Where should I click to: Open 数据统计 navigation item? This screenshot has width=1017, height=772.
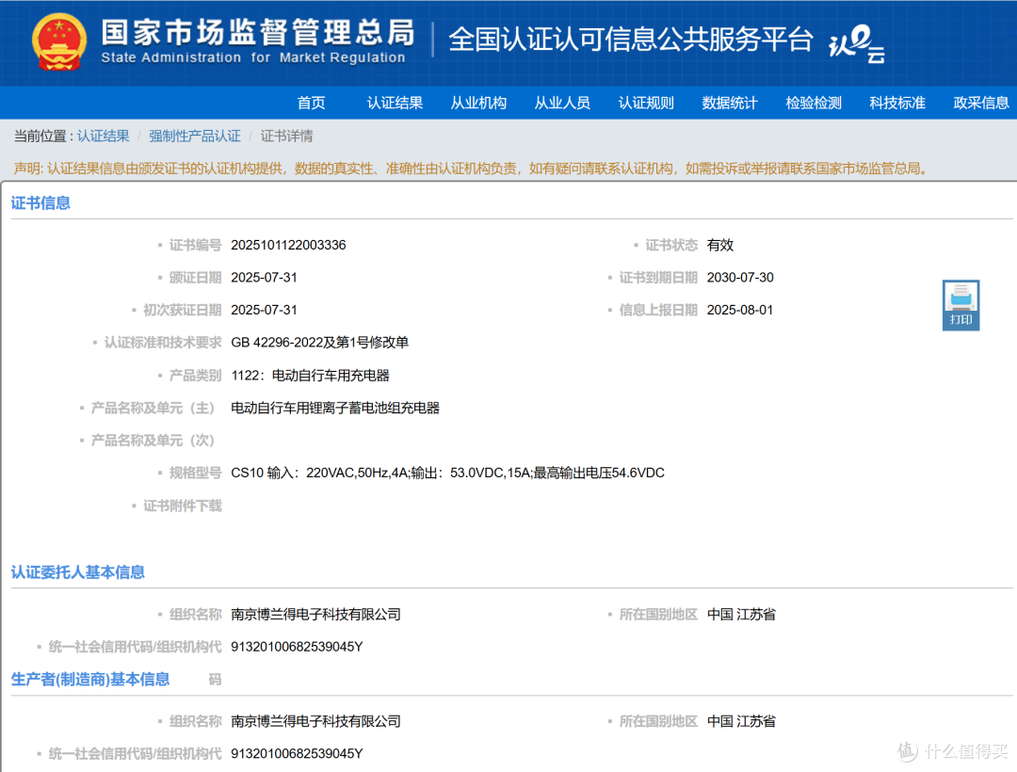tap(730, 103)
